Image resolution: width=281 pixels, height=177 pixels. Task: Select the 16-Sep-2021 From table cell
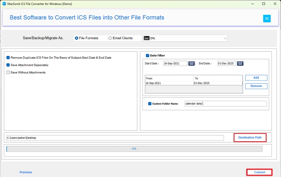(x=169, y=83)
